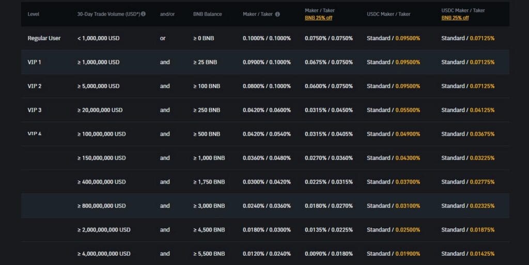This screenshot has height=265, width=529.
Task: Click the 0.0240% / 0.0360% fee cell
Action: click(x=267, y=206)
